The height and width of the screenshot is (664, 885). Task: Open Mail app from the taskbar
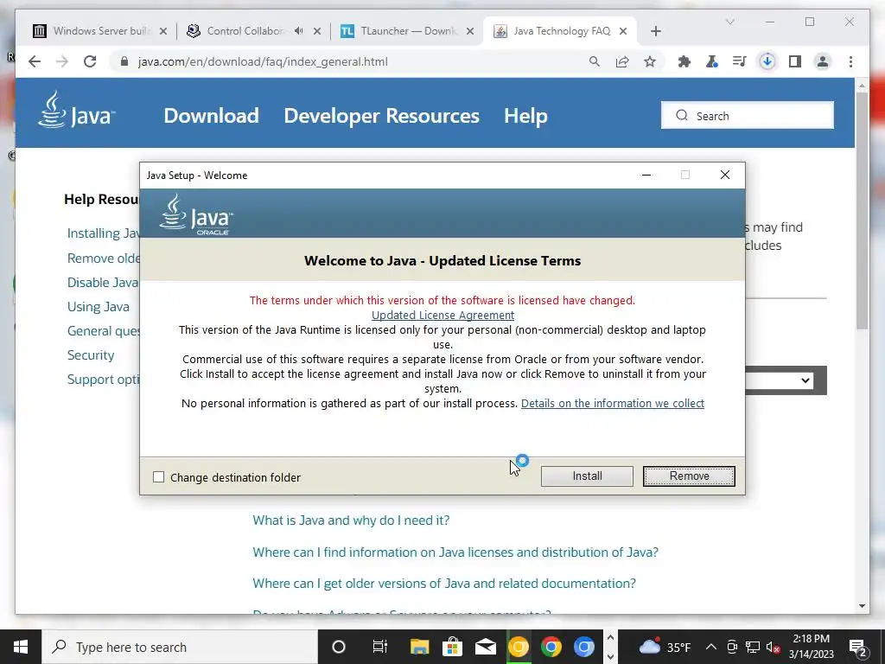point(486,647)
